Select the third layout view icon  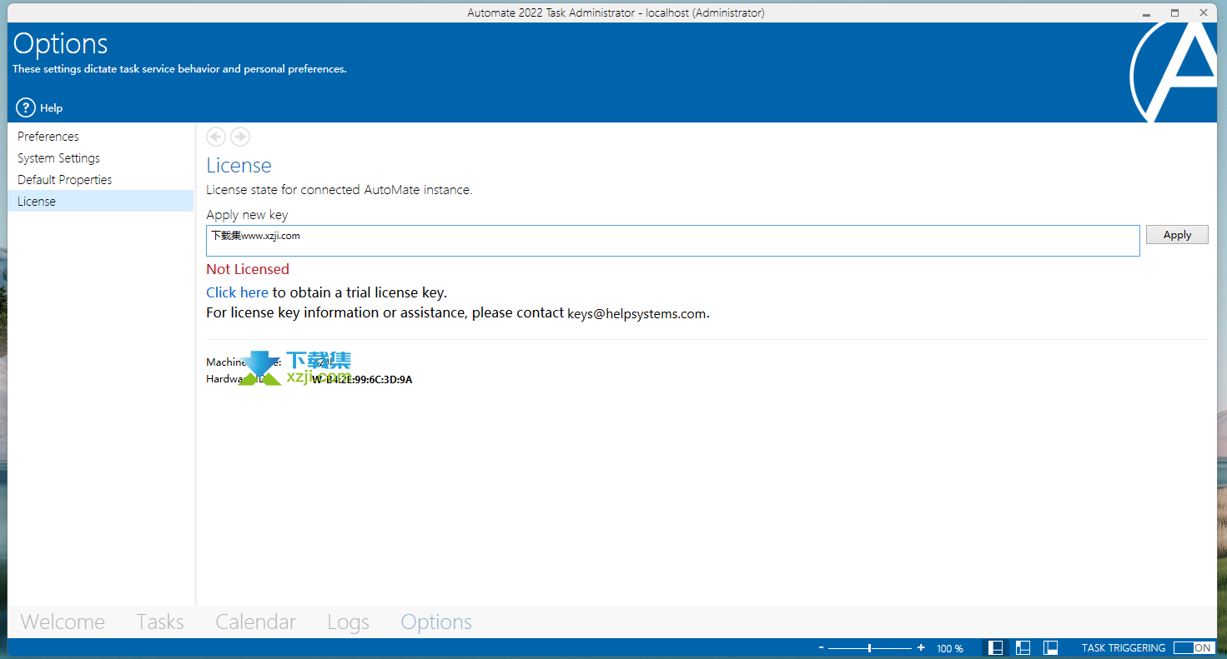(1051, 648)
